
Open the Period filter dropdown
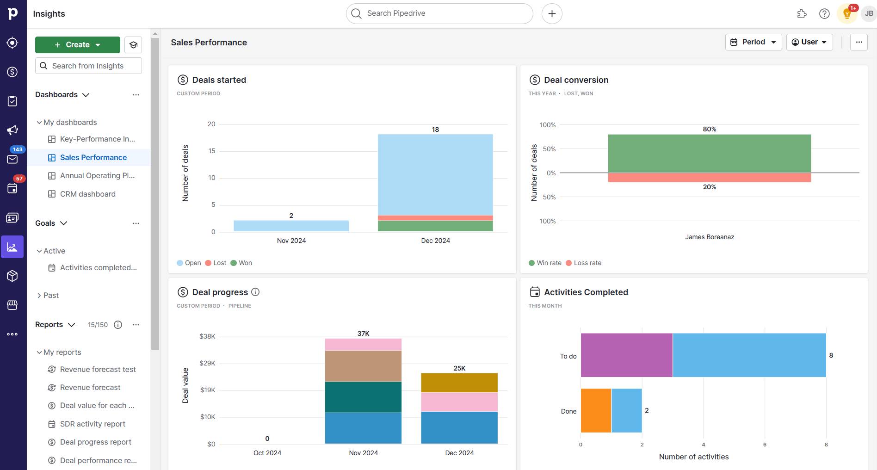[x=753, y=42]
